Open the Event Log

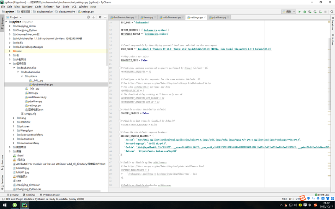click(x=322, y=195)
